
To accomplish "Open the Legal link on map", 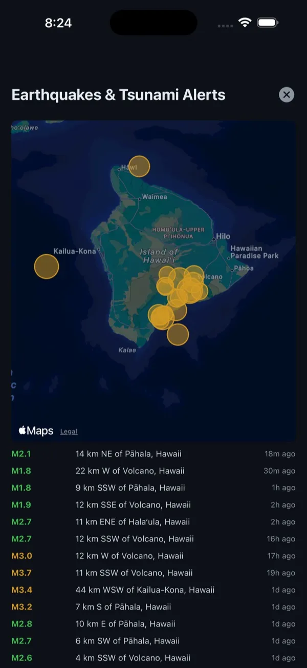I will pyautogui.click(x=69, y=432).
